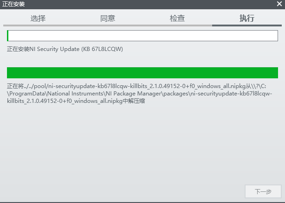The width and height of the screenshot is (285, 203).
Task: Click the KB 67L8LCQW identifier text
Action: point(102,49)
